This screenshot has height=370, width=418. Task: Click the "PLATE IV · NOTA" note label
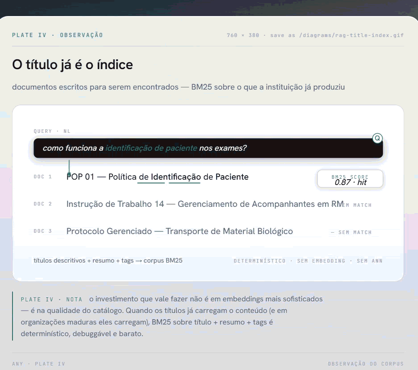(x=51, y=300)
